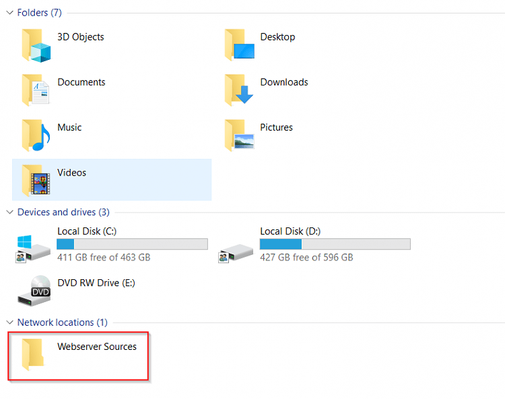Click the D: drive usage bar
Image resolution: width=505 pixels, height=399 pixels.
335,244
